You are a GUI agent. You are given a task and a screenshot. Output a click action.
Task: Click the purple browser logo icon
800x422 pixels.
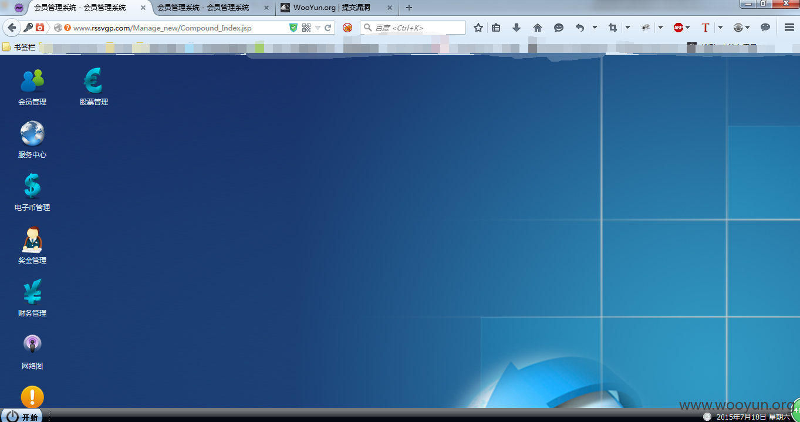pos(19,8)
